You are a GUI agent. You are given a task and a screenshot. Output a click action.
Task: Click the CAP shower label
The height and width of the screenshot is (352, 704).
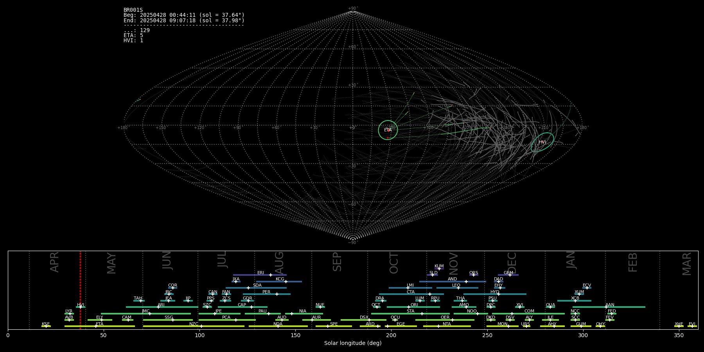click(242, 305)
